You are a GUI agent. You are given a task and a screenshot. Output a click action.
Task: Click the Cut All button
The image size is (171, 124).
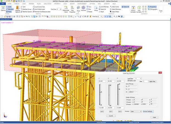(111, 116)
